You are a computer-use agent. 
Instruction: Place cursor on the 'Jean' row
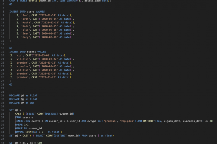tap(45, 34)
